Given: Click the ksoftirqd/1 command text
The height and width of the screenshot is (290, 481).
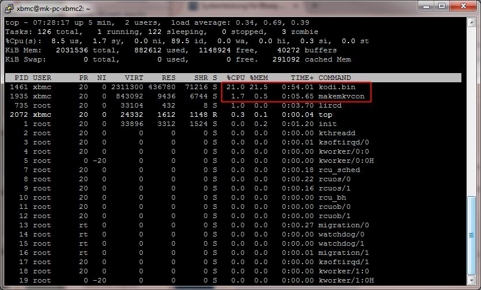Looking at the screenshot, I should pos(344,262).
